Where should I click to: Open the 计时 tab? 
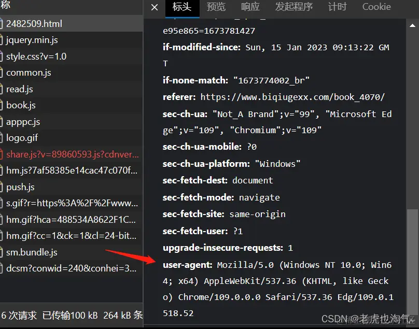point(337,7)
